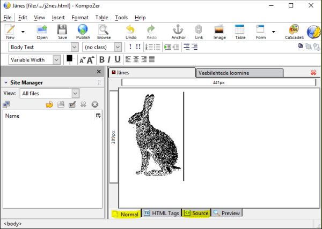
Task: Click the Publish globe icon
Action: [x=83, y=32]
